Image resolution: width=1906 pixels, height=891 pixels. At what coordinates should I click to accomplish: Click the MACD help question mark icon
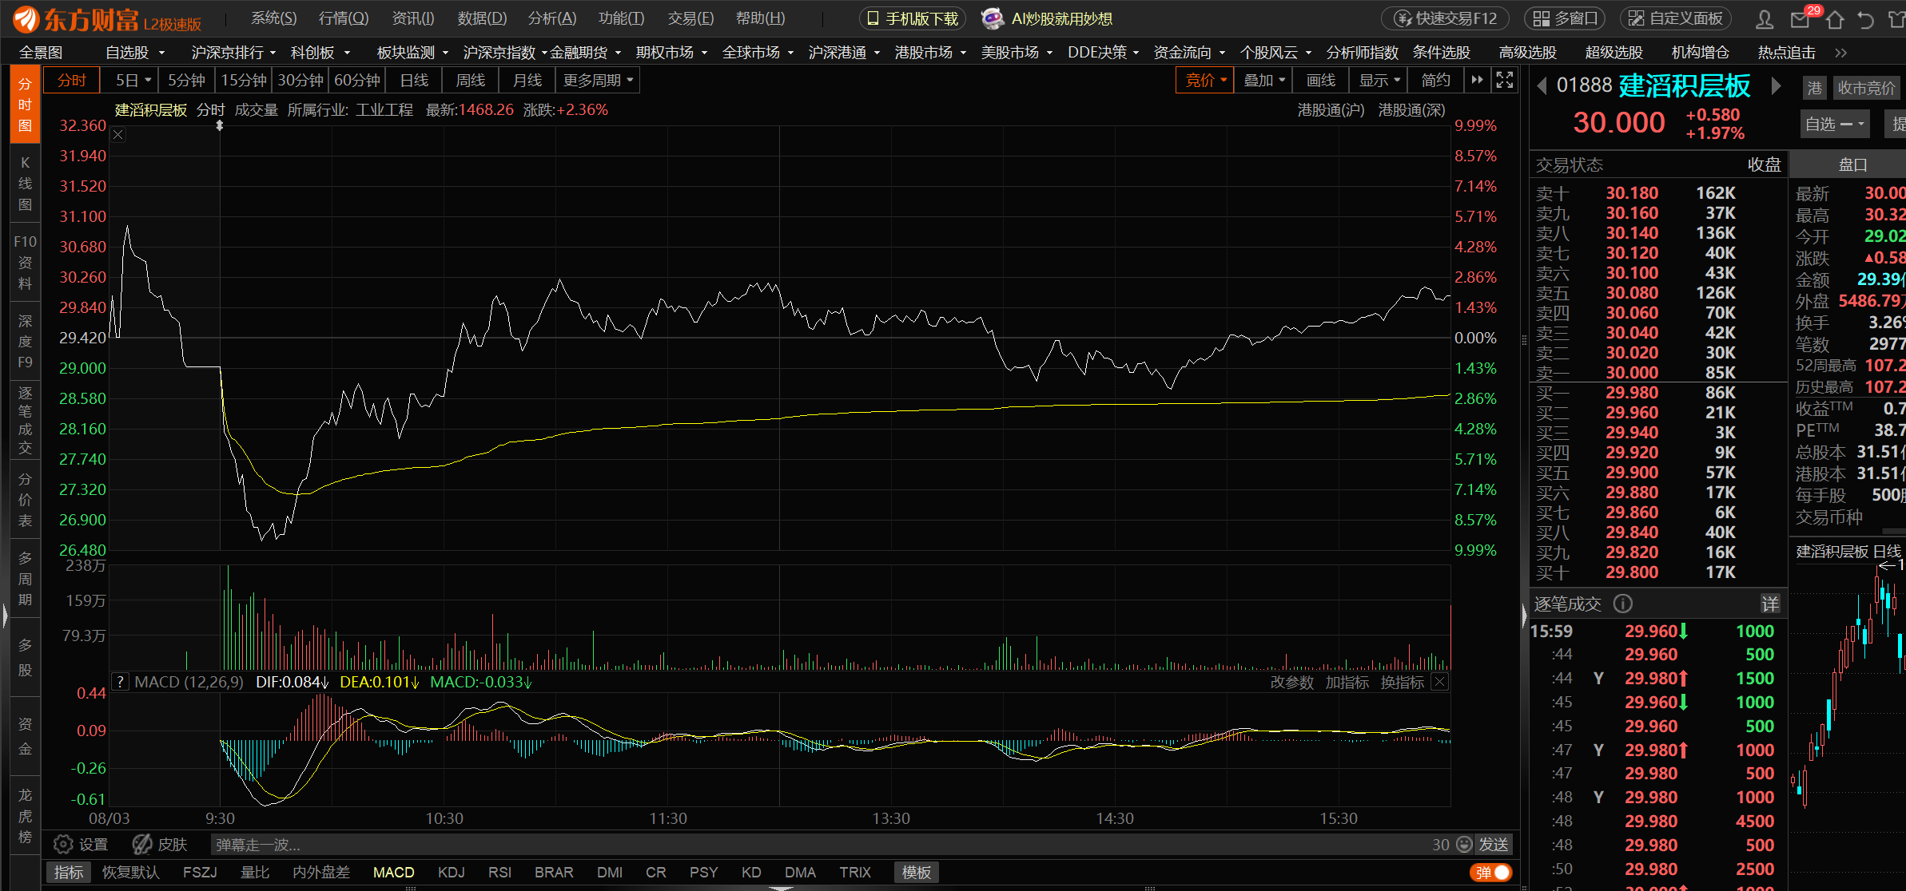pyautogui.click(x=120, y=682)
